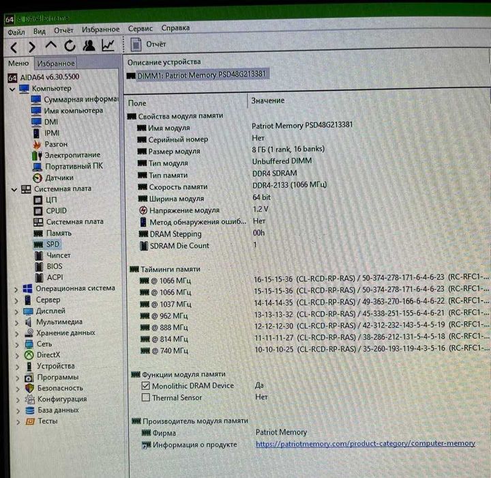Go up one level with Up arrow
491x478 pixels.
pos(51,46)
